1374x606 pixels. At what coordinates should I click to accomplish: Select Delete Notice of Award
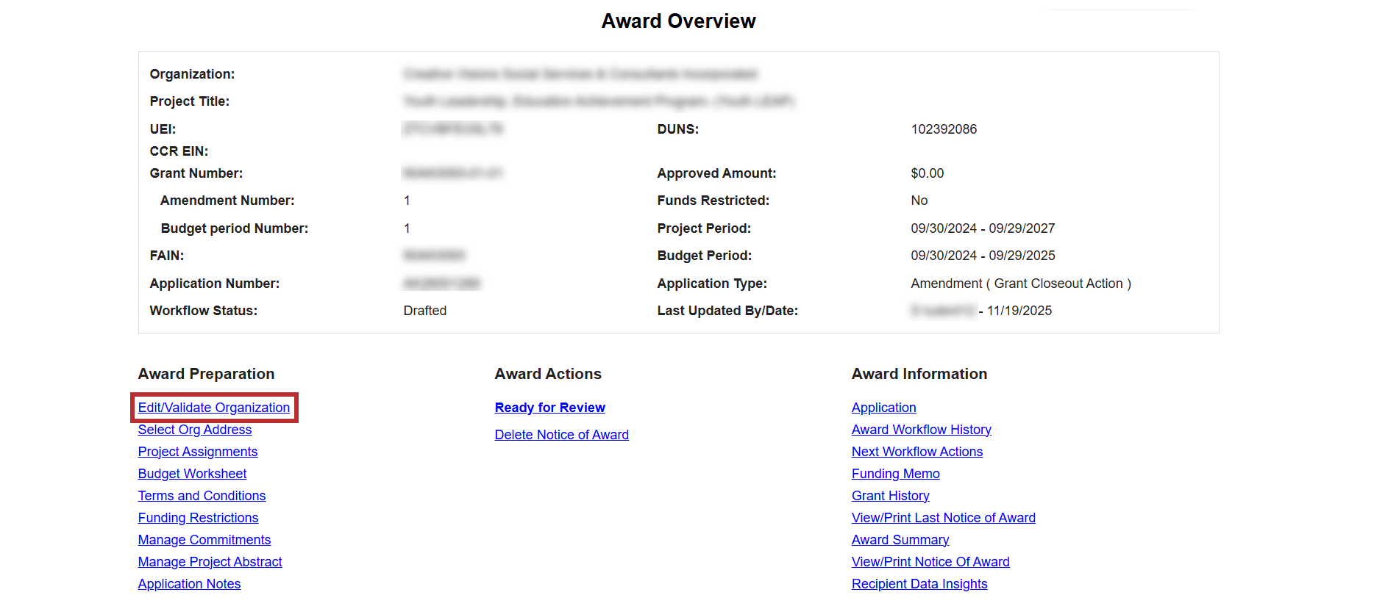point(561,435)
